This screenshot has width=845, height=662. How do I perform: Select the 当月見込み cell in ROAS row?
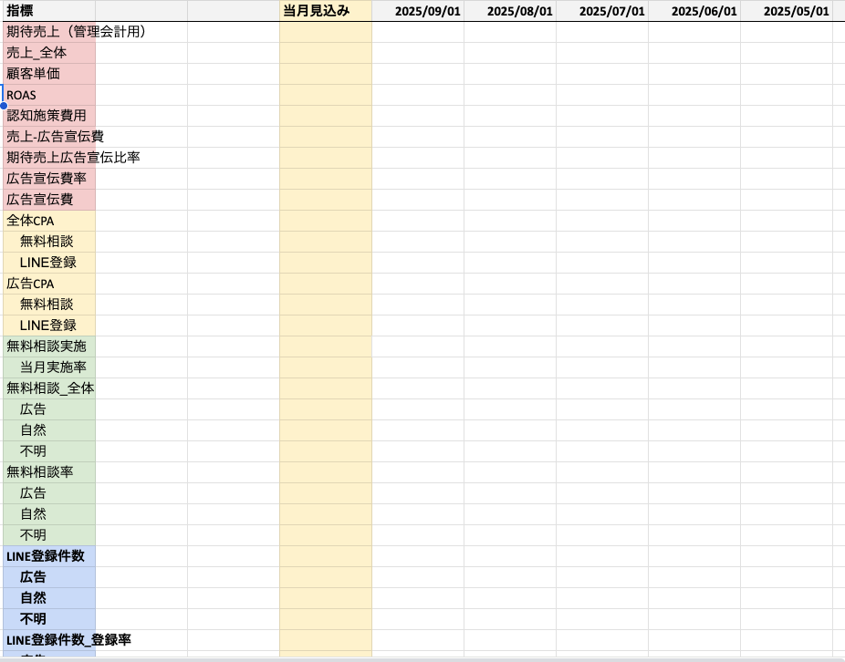pyautogui.click(x=326, y=95)
